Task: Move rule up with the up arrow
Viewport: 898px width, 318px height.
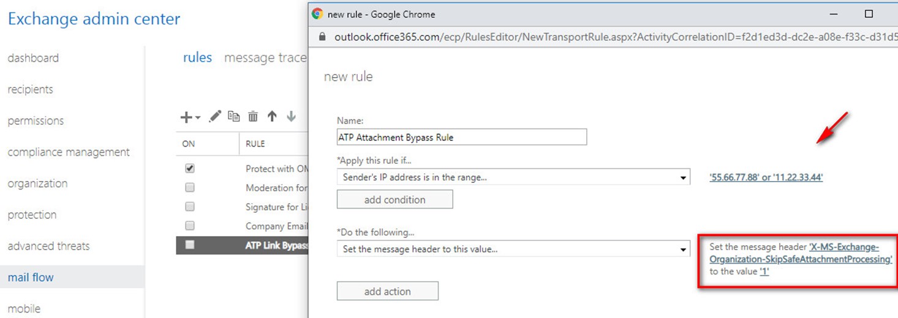Action: pyautogui.click(x=272, y=116)
